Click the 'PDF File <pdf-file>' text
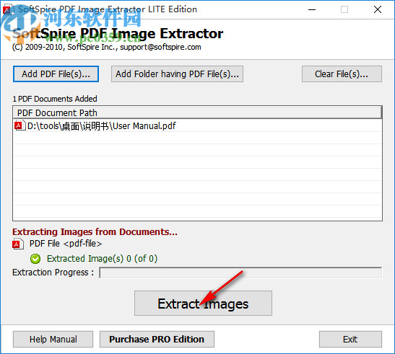The height and width of the screenshot is (354, 395). (x=66, y=244)
